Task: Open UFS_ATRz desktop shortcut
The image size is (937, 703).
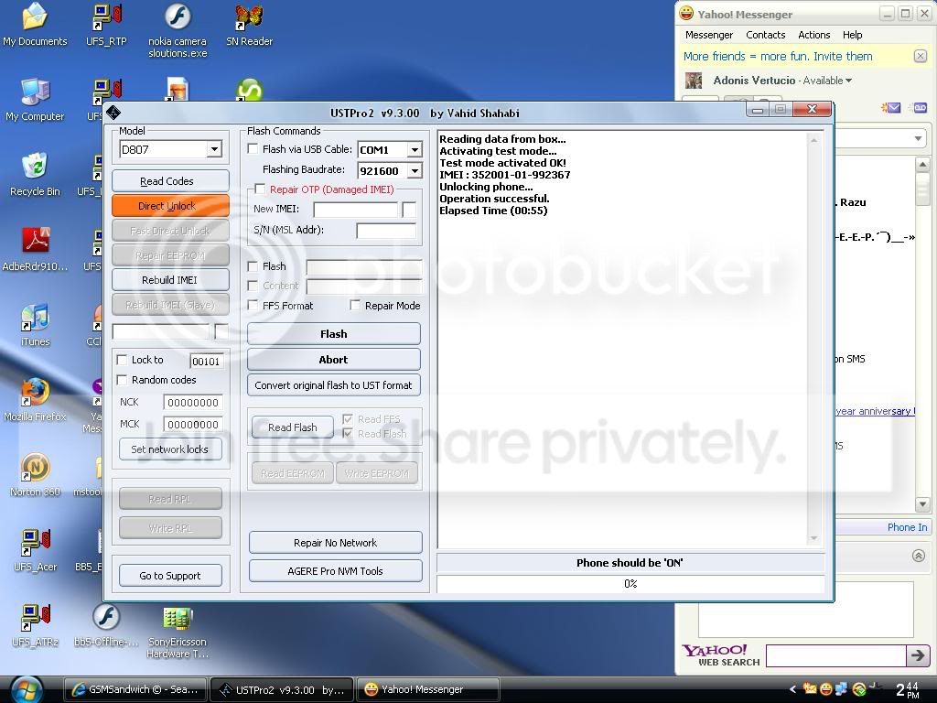Action: (35, 625)
